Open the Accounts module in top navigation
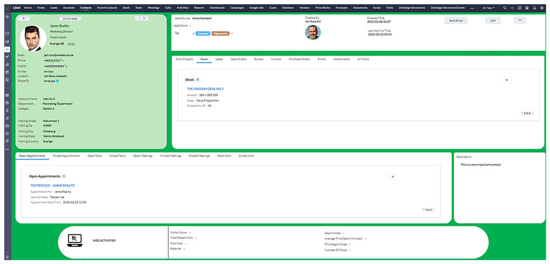The width and height of the screenshot is (550, 264). coord(69,8)
